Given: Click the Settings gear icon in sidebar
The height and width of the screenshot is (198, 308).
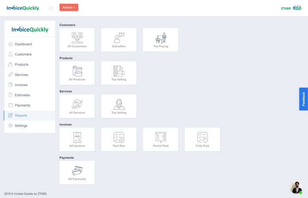Looking at the screenshot, I should (10, 125).
